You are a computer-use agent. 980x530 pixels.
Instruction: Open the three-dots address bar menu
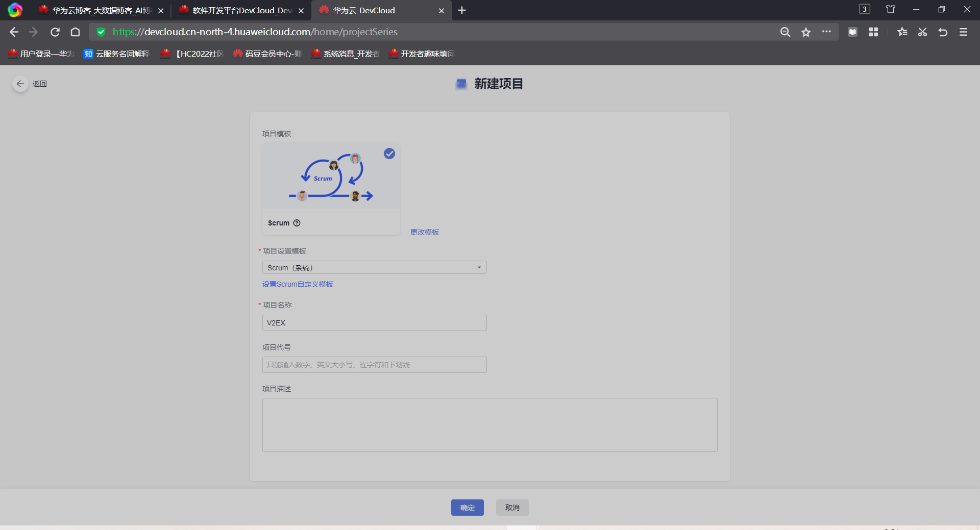pyautogui.click(x=826, y=32)
